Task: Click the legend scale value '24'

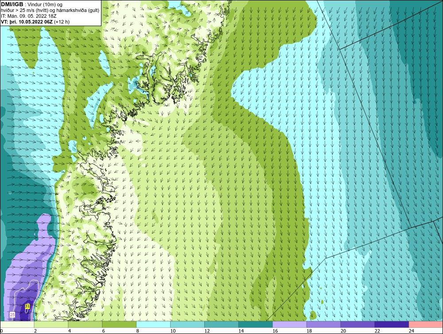Action: (412, 331)
